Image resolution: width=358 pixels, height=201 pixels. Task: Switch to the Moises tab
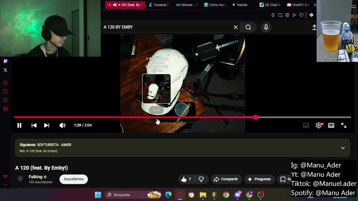[x=187, y=5]
